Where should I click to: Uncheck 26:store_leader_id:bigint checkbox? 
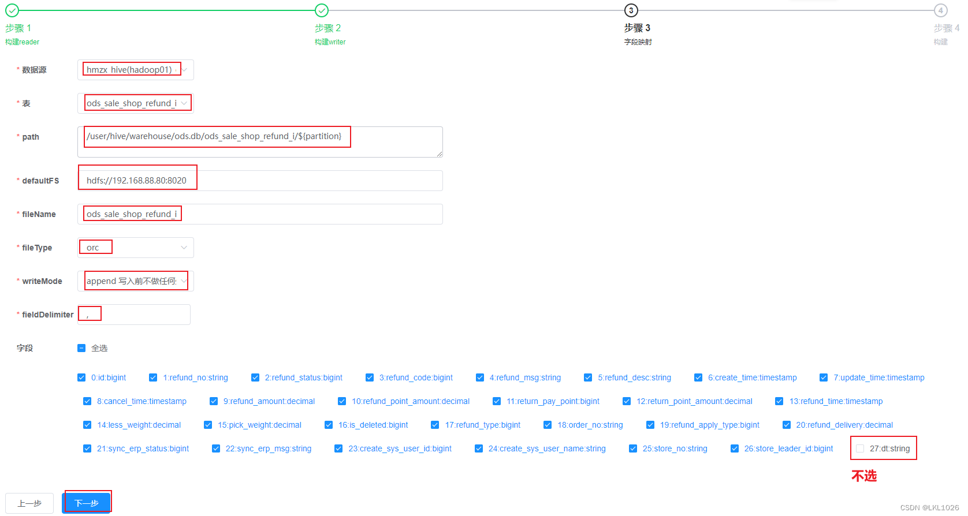735,448
